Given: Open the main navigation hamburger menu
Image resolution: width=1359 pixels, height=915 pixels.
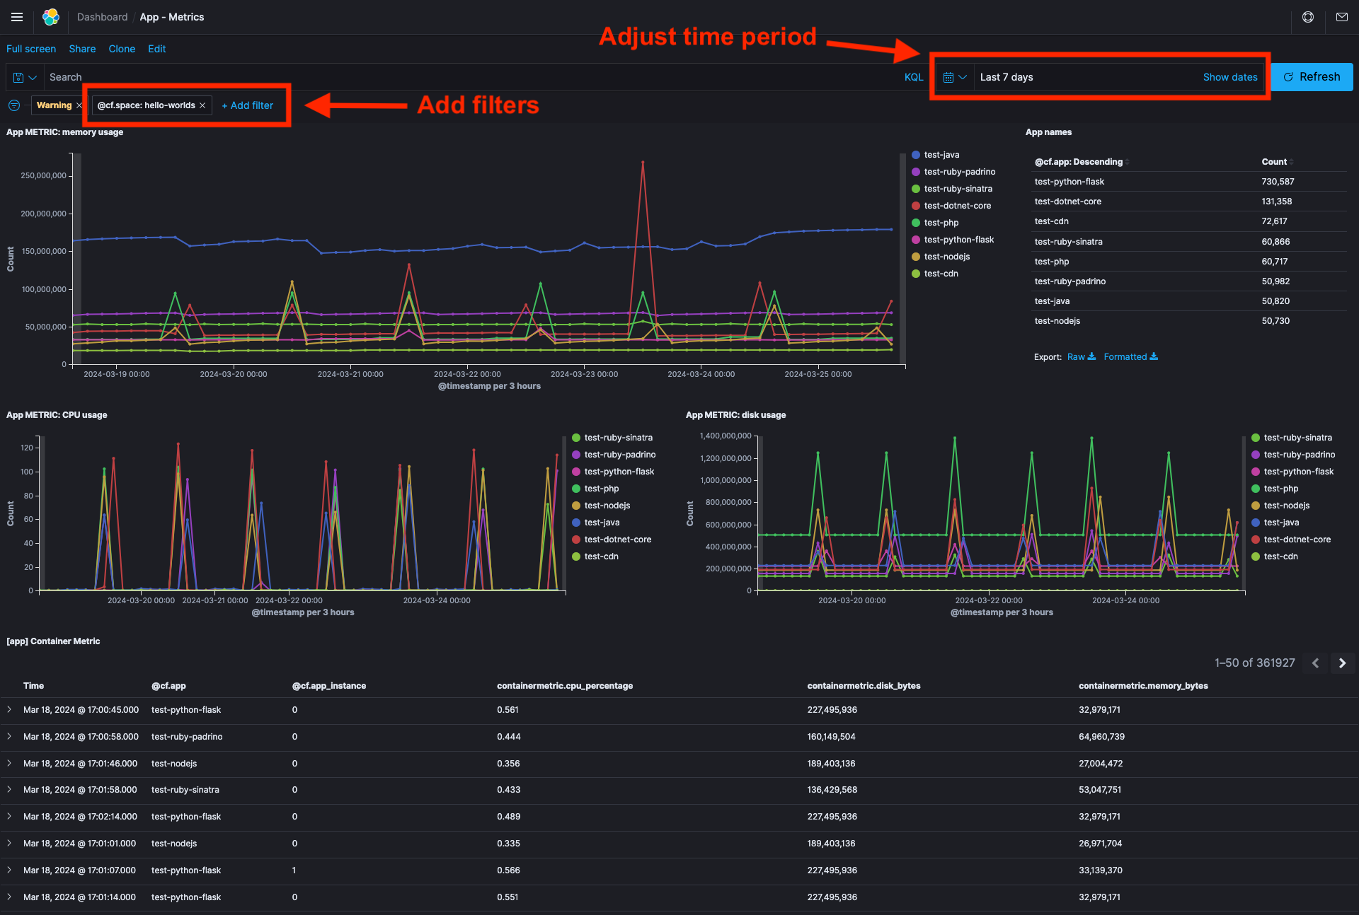Looking at the screenshot, I should 16,17.
